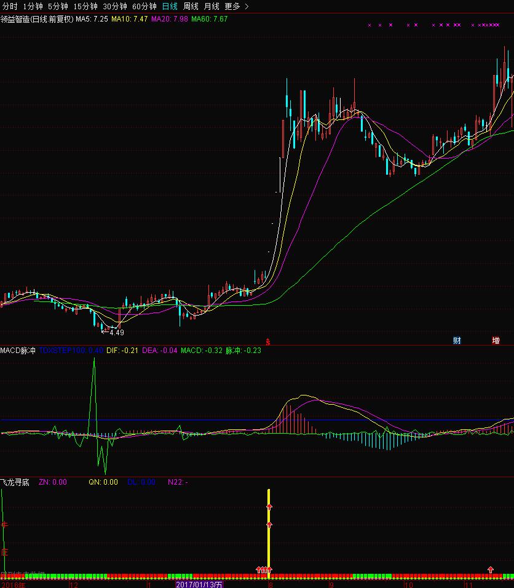Viewport: 514px width, 588px height.
Task: Click the topmost red arrow on the yellow bar
Action: pos(269,506)
